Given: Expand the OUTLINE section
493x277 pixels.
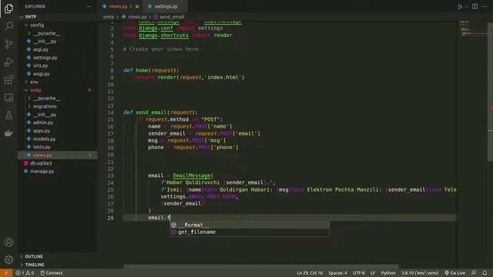Looking at the screenshot, I should (58, 256).
